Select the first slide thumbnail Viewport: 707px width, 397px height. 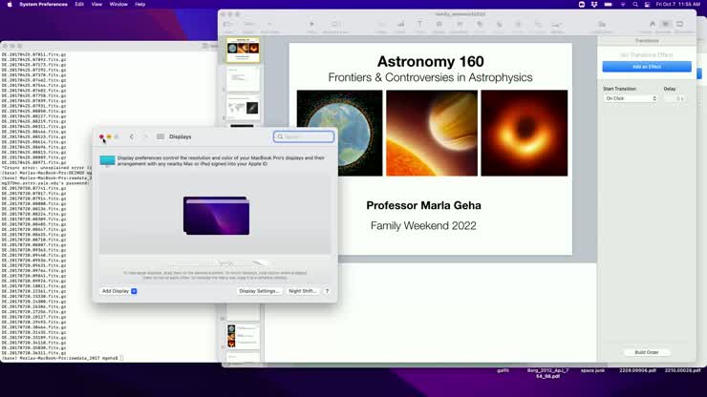[x=243, y=51]
